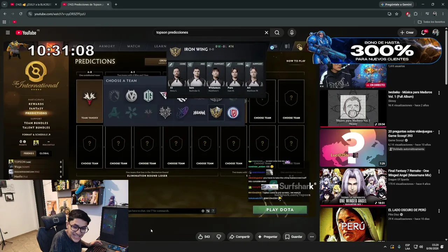Open the ARMORY tab in Dota menu
The image size is (448, 252).
click(107, 46)
